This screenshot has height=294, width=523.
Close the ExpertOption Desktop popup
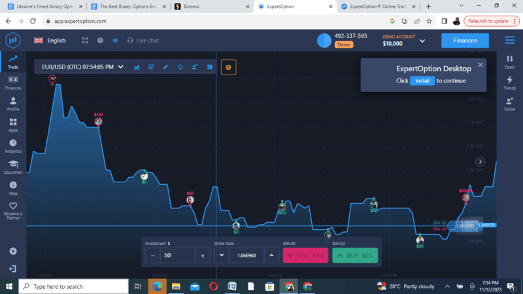(x=481, y=65)
